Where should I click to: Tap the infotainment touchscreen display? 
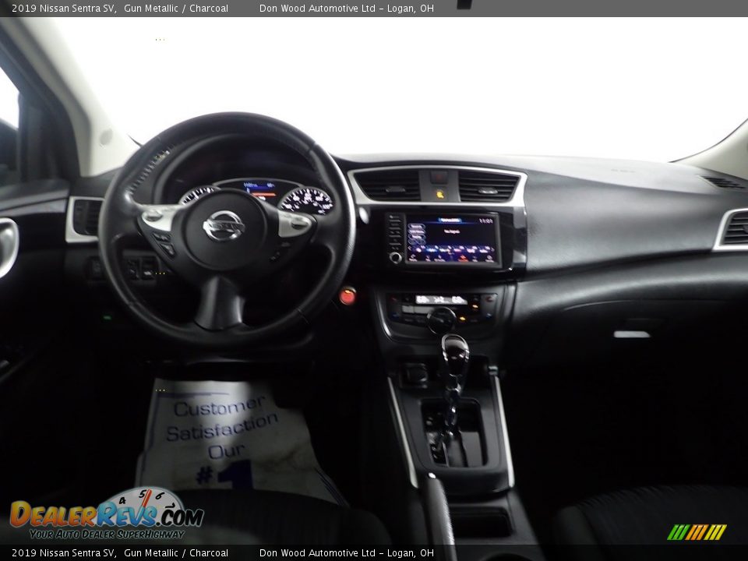coord(451,240)
